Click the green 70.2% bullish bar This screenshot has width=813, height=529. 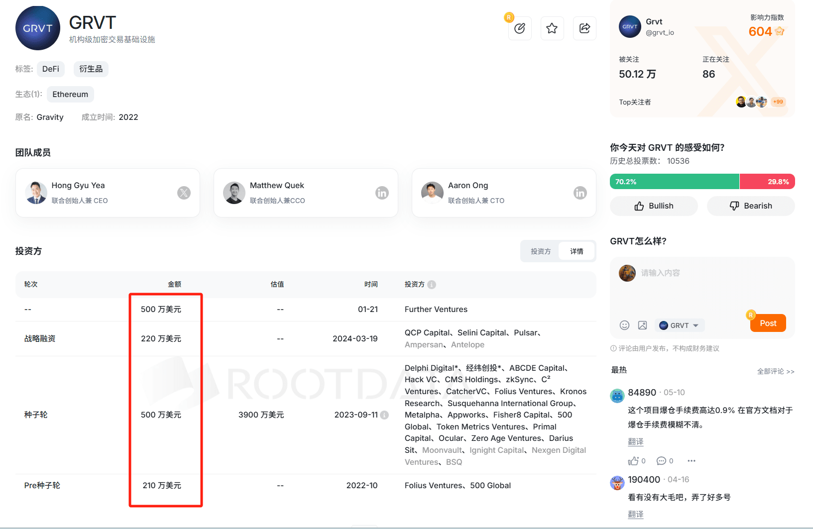[x=675, y=182]
